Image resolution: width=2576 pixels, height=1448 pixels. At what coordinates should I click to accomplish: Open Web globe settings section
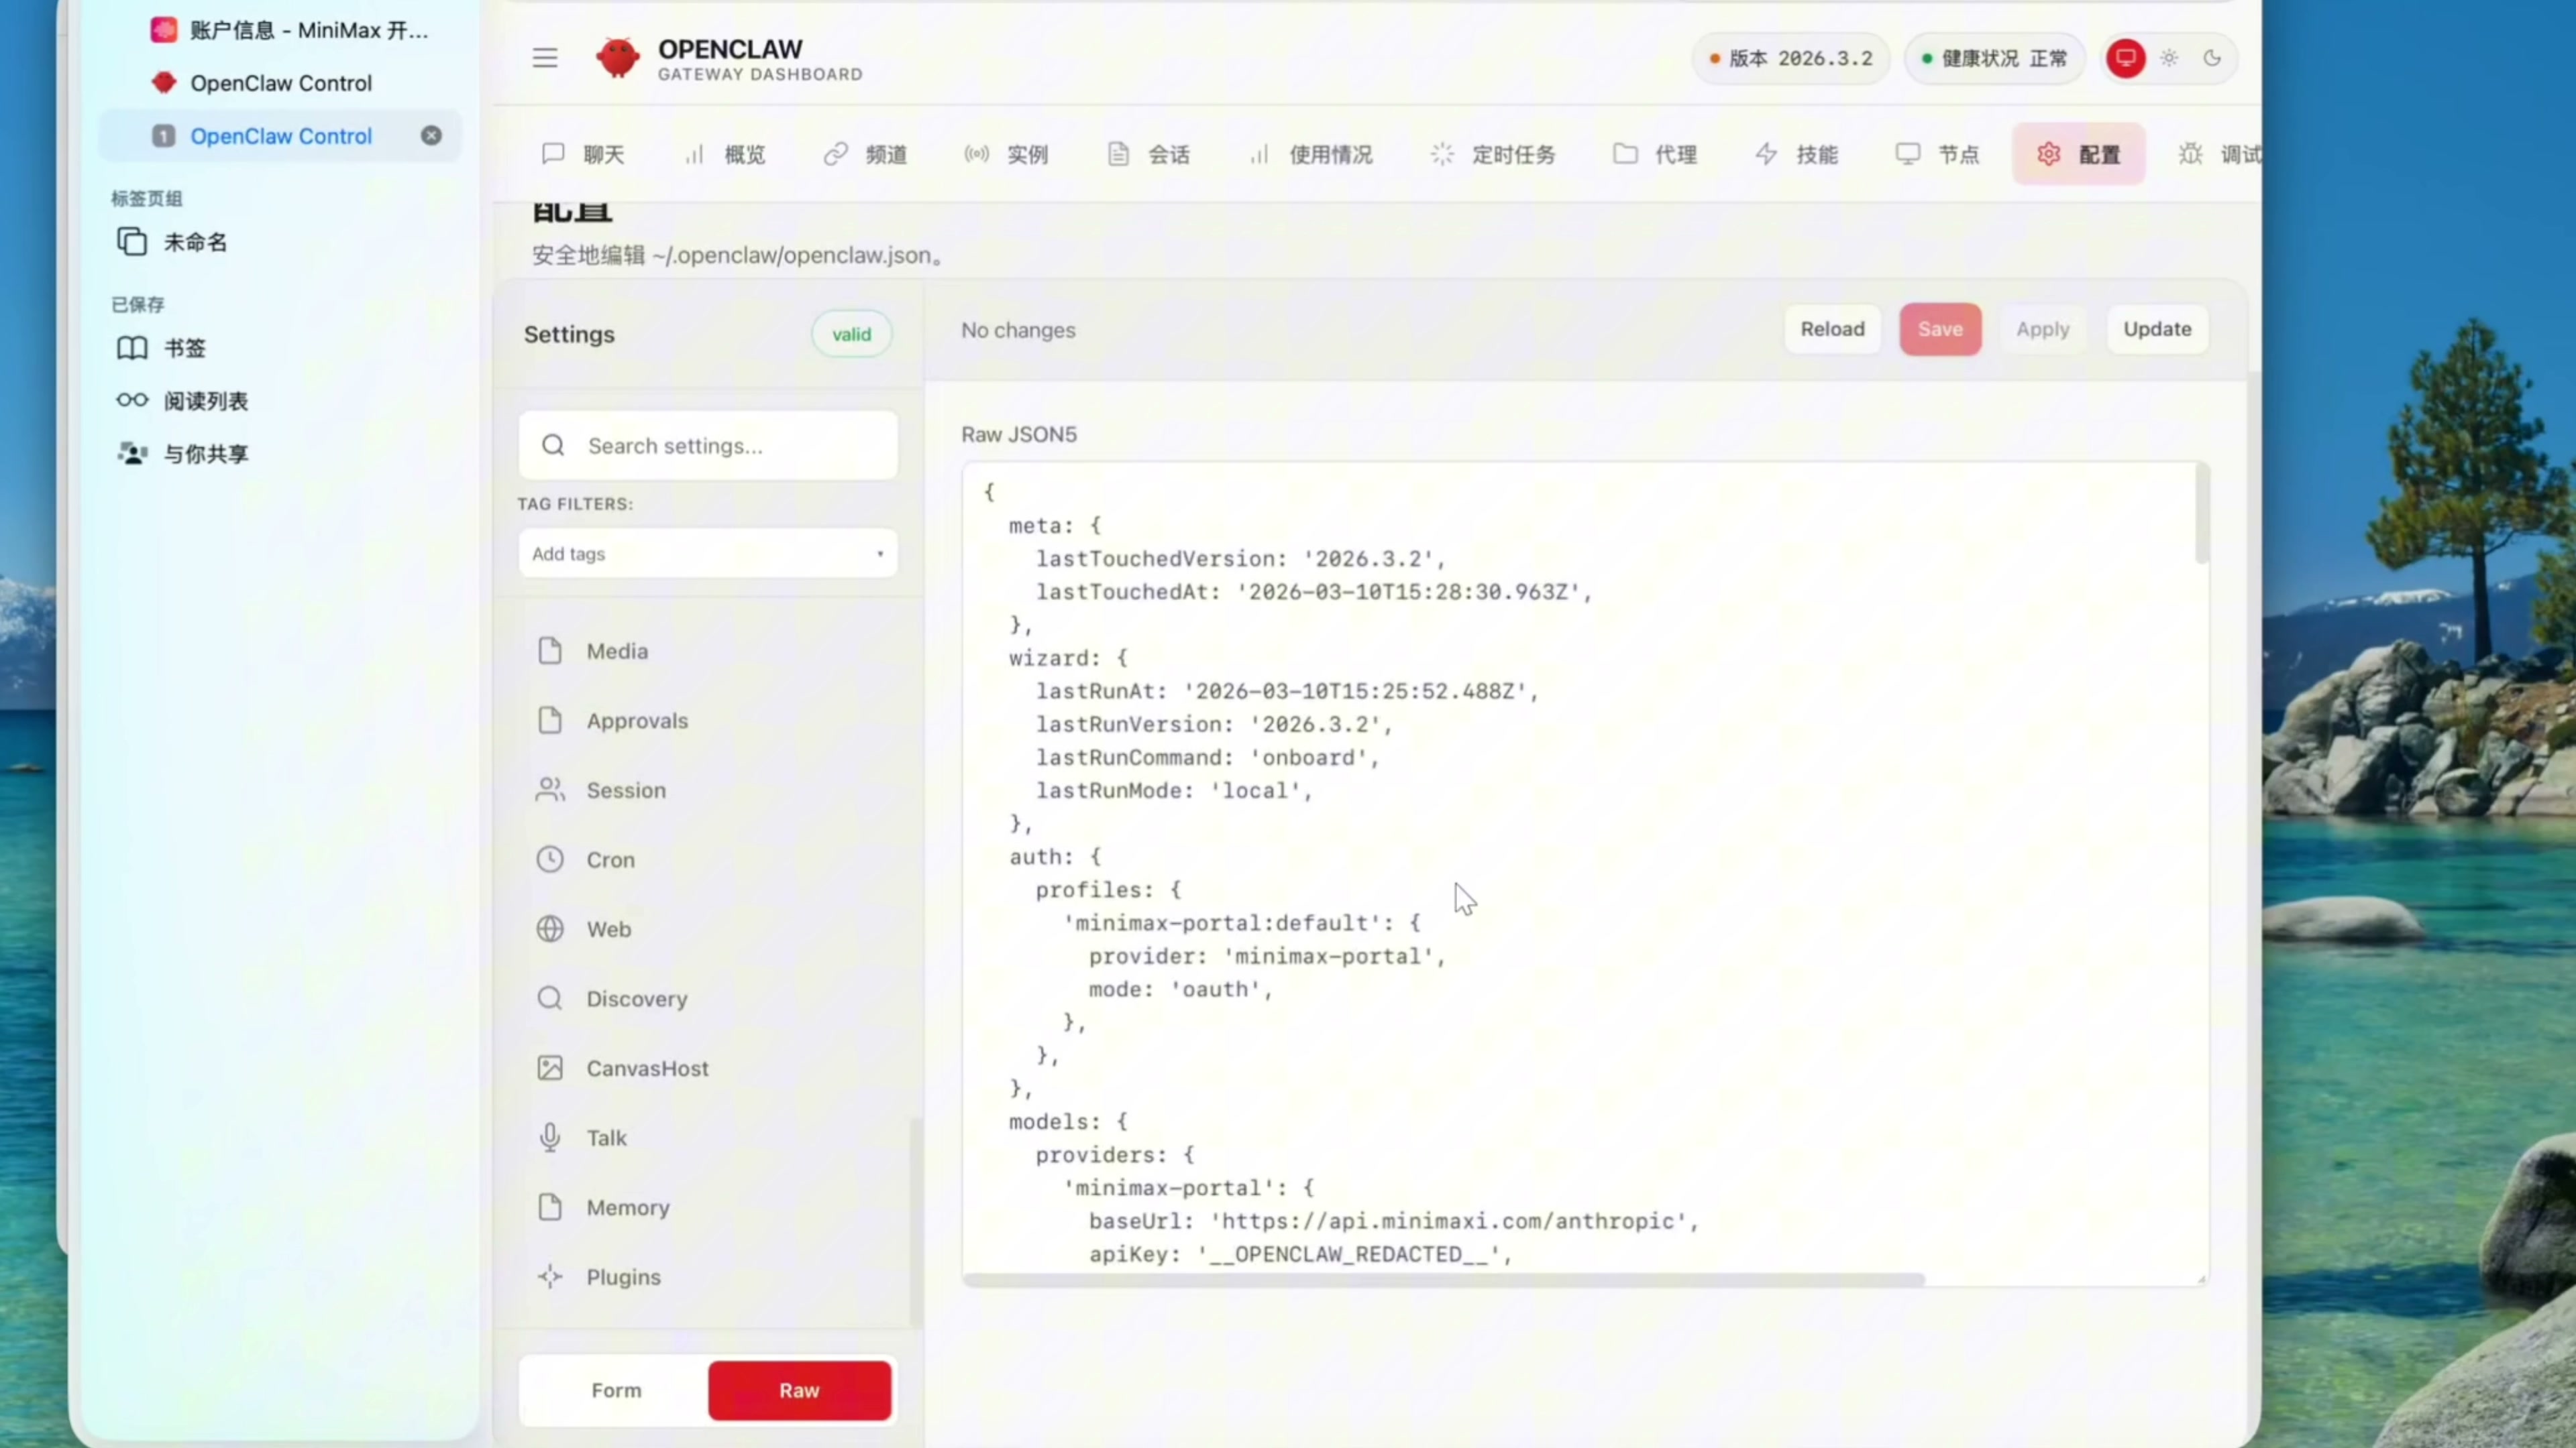(x=608, y=929)
